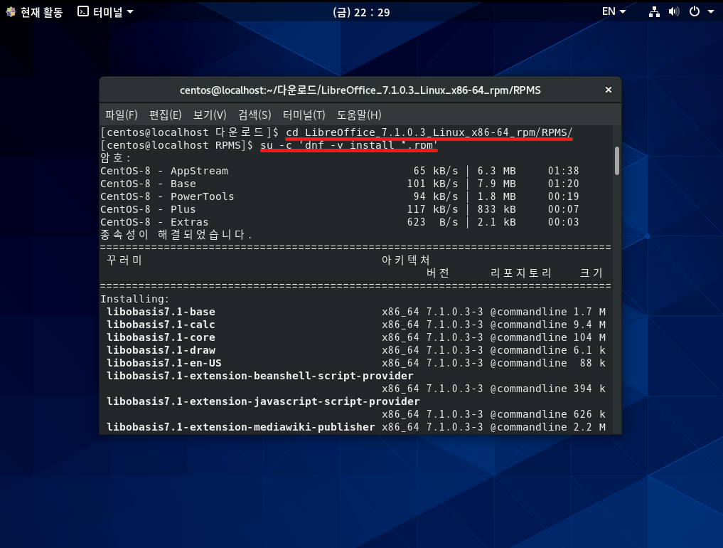Expand the system menu arrow
Image resolution: width=723 pixels, height=548 pixels.
[710, 12]
